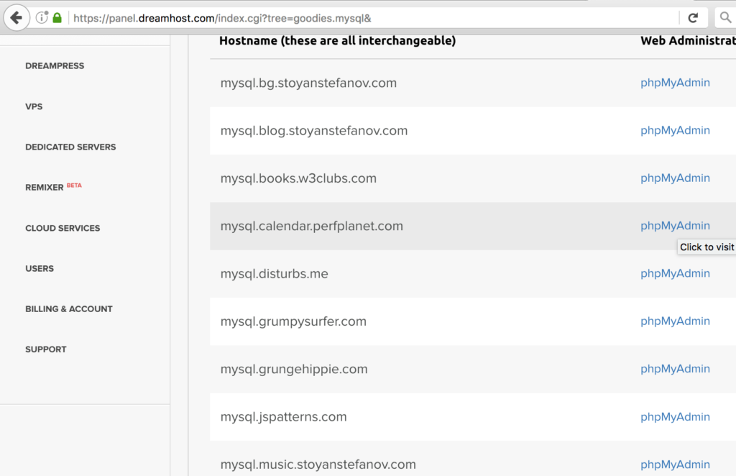Viewport: 736px width, 476px height.
Task: Click the search magnifier icon
Action: coord(725,18)
